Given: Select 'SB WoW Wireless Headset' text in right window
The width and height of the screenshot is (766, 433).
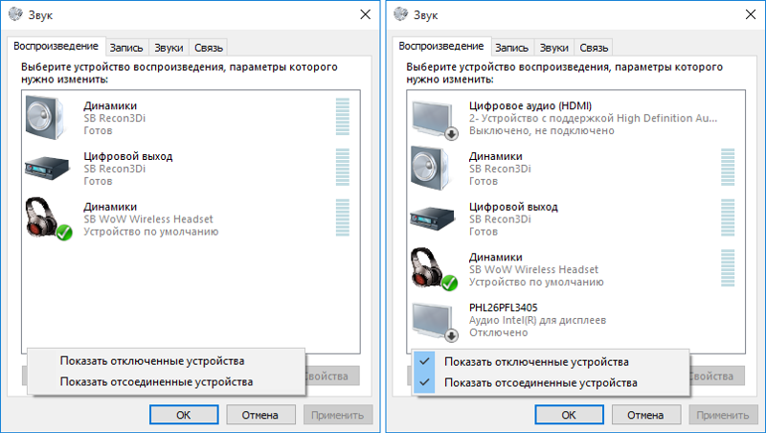Looking at the screenshot, I should click(534, 269).
